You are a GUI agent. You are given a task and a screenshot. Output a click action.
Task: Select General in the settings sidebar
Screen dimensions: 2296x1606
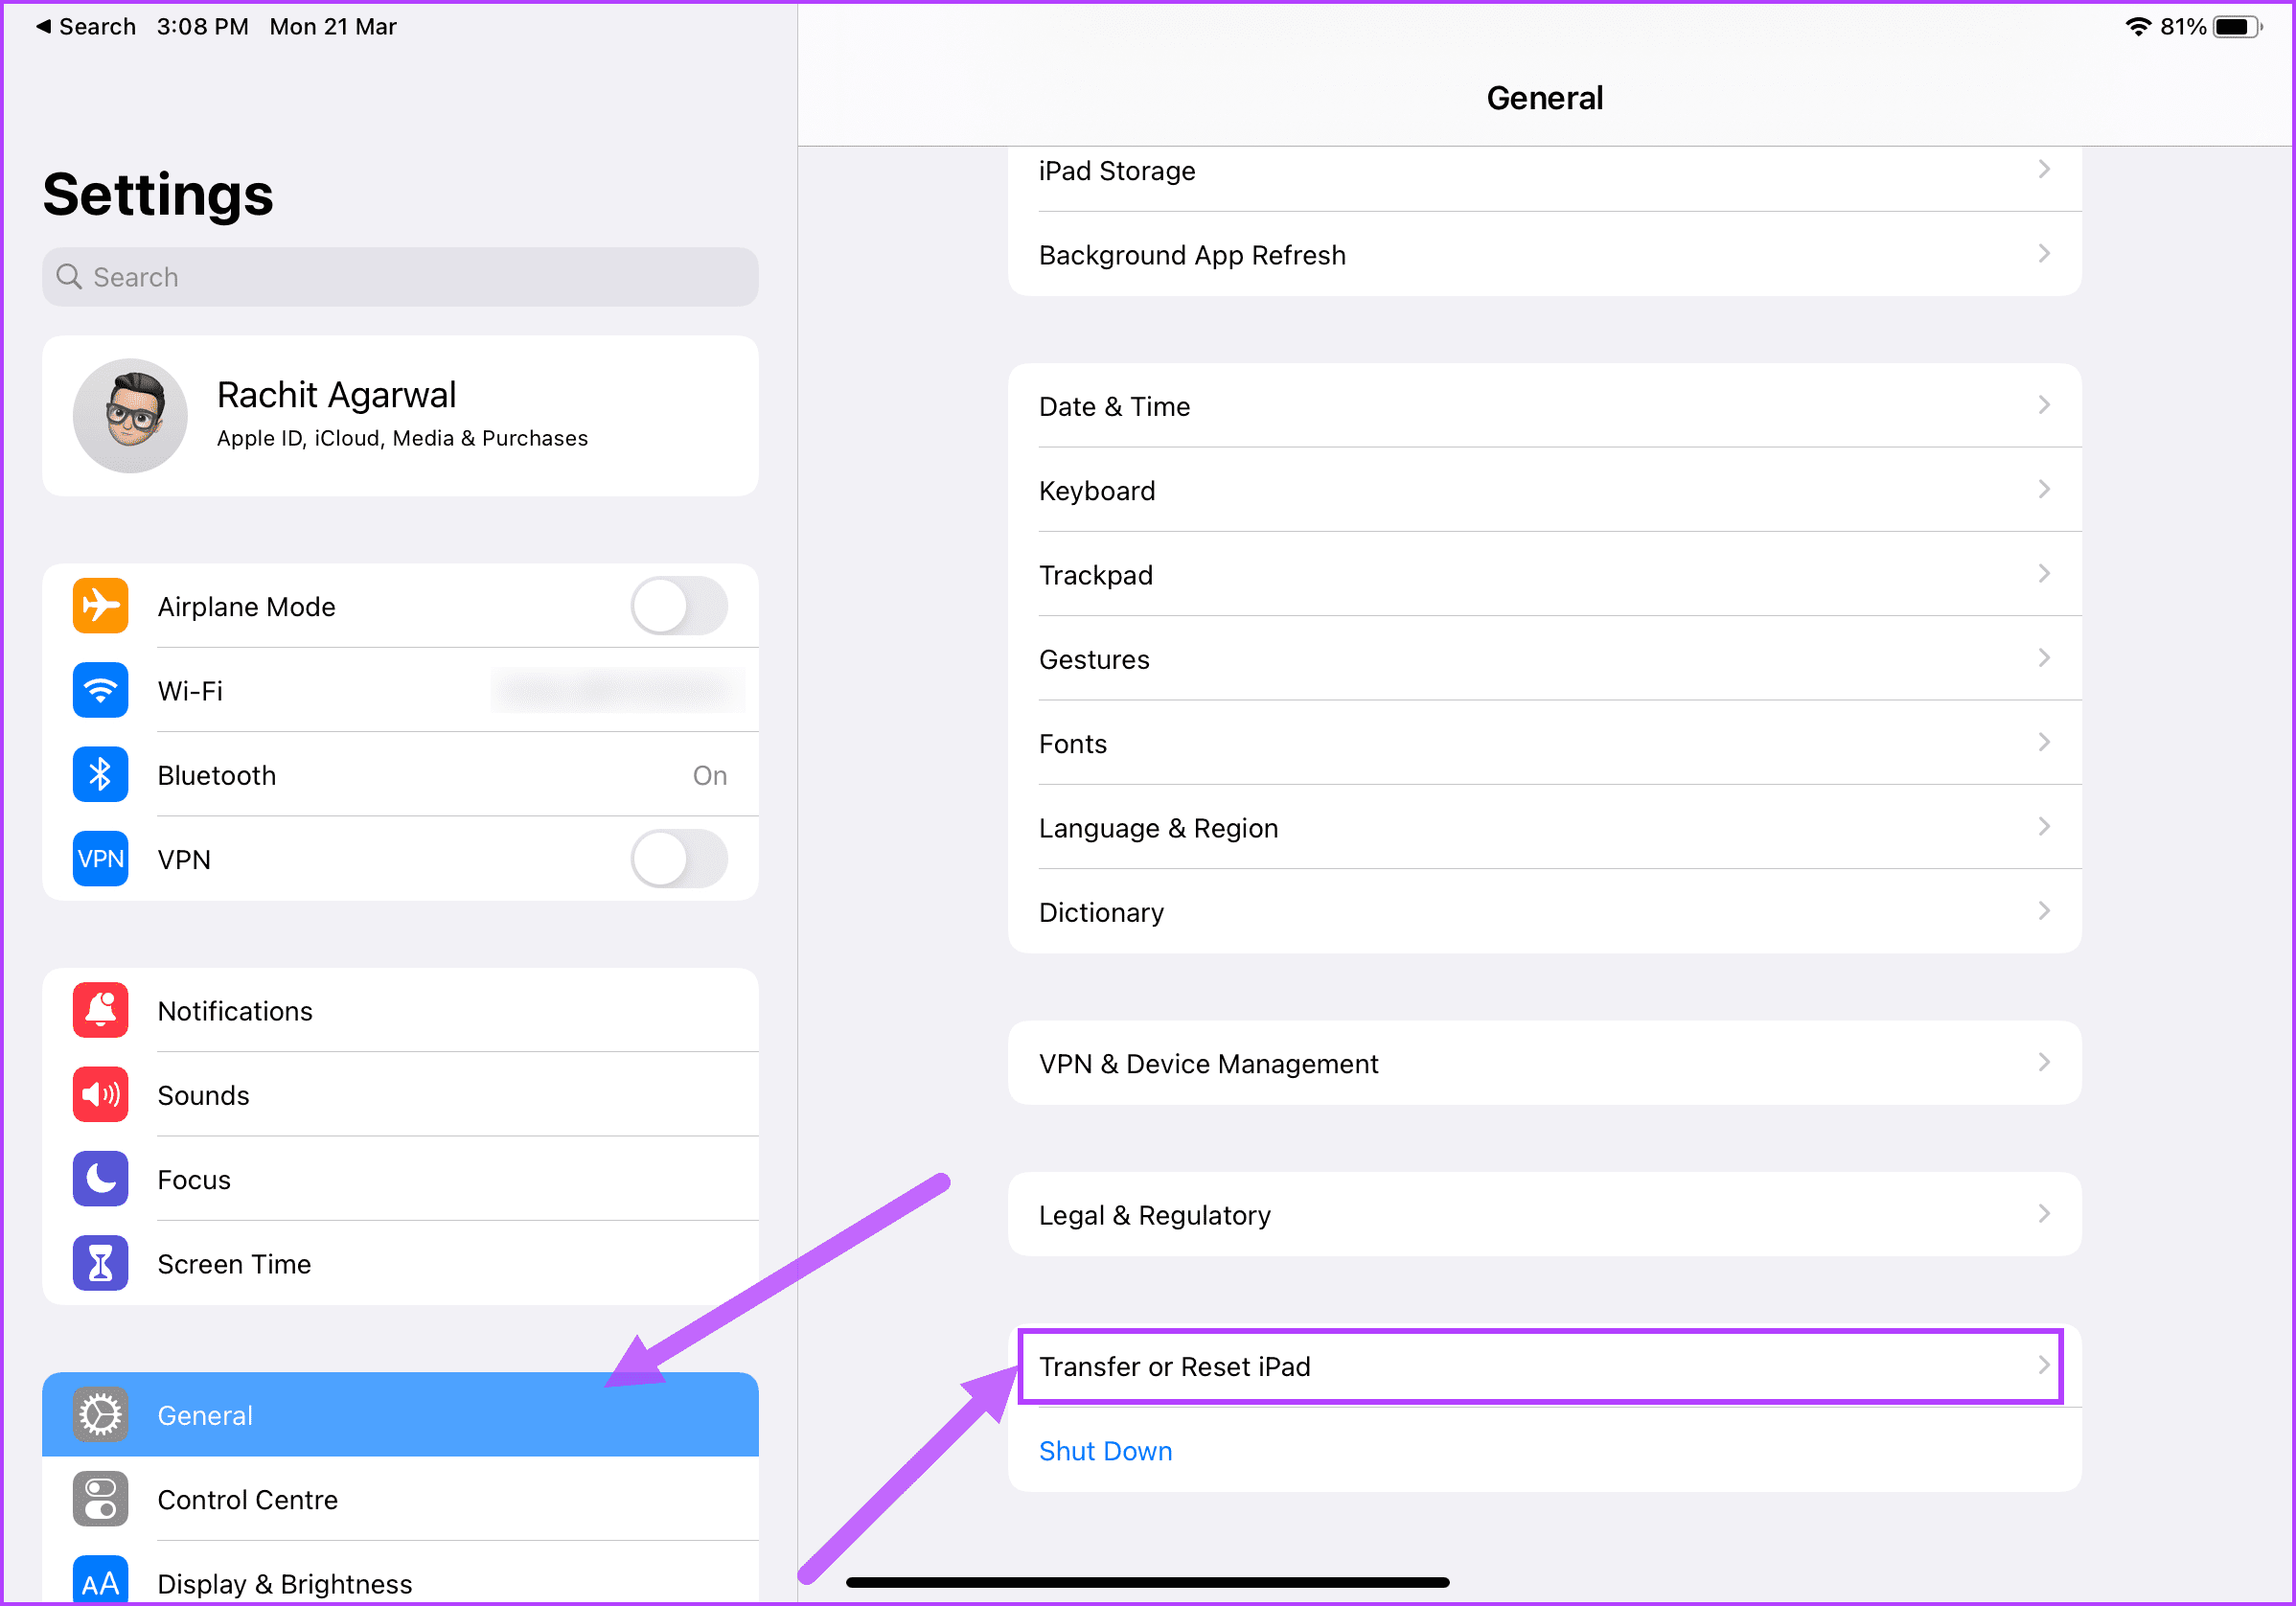(400, 1415)
